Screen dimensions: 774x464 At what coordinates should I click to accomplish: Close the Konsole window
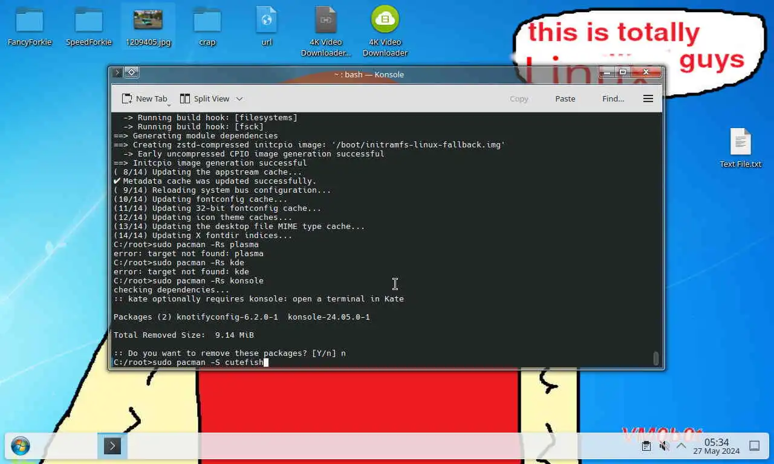pos(646,72)
